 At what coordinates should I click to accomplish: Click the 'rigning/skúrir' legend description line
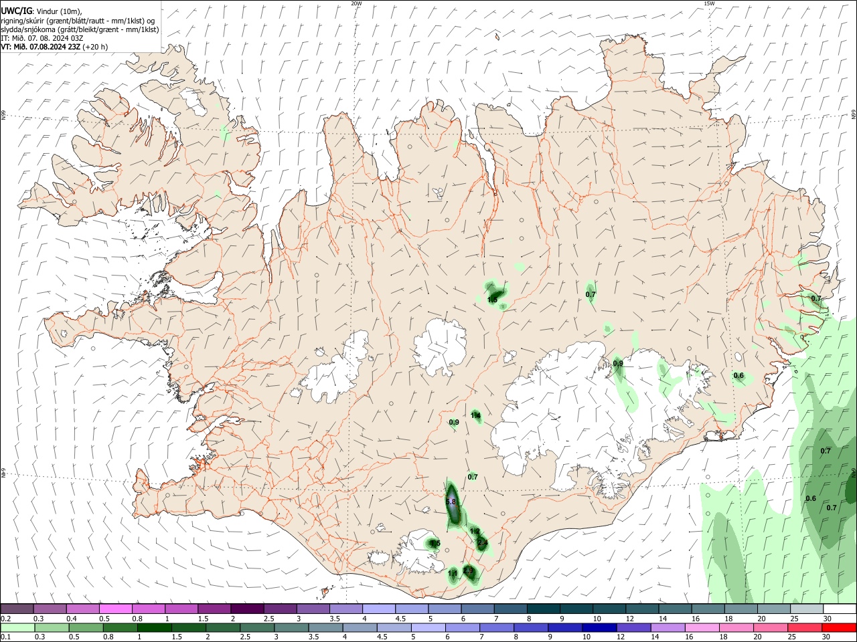pyautogui.click(x=78, y=21)
